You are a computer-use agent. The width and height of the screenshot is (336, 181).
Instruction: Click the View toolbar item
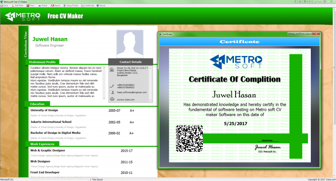(x=30, y=5)
